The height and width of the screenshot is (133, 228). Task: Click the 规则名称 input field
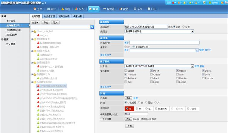146,27
